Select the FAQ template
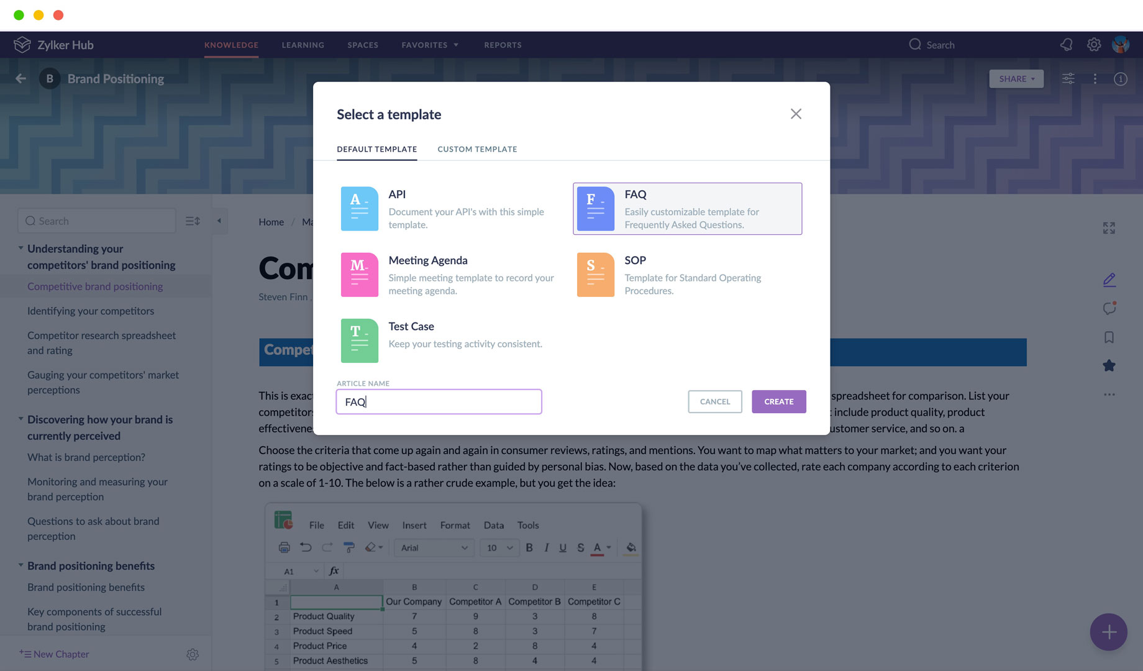Image resolution: width=1143 pixels, height=671 pixels. click(687, 209)
